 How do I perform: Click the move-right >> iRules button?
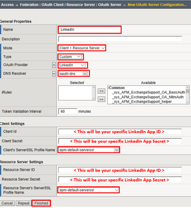coord(101,99)
